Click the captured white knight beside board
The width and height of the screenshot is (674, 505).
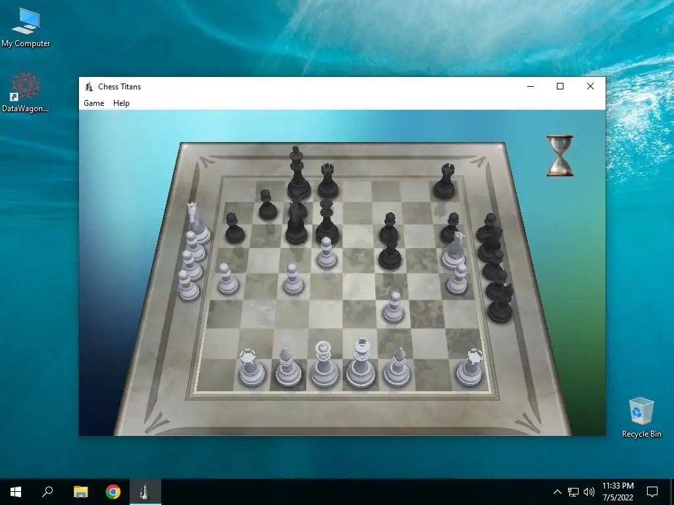point(197,224)
